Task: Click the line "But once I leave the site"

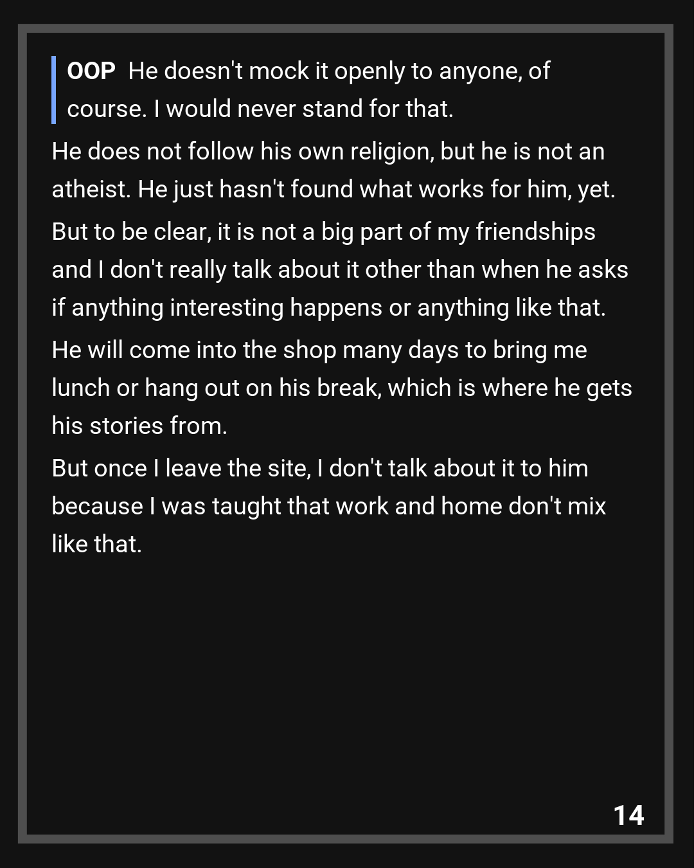Action: [x=319, y=468]
